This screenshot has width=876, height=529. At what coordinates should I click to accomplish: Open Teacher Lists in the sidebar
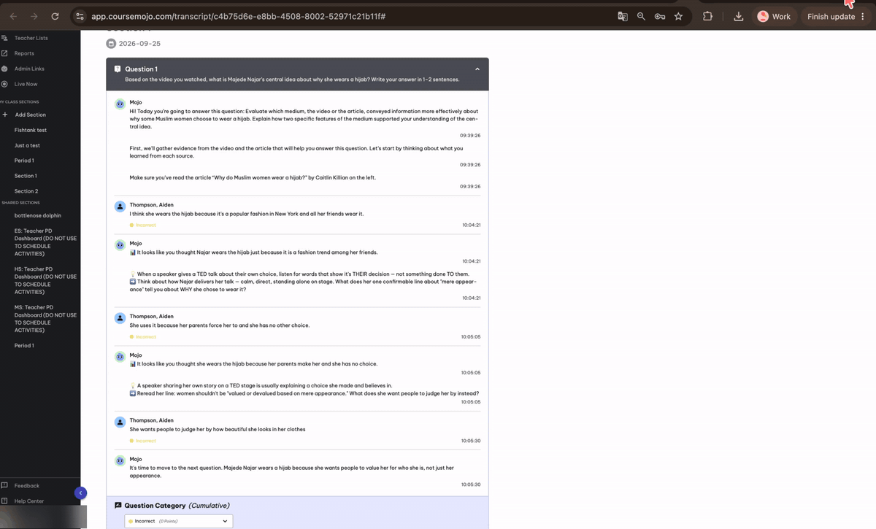point(31,38)
